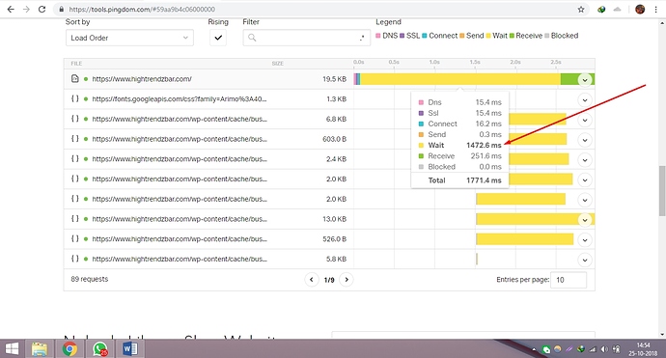This screenshot has height=358, width=666.
Task: Click the document icon of the first request
Action: [x=74, y=78]
